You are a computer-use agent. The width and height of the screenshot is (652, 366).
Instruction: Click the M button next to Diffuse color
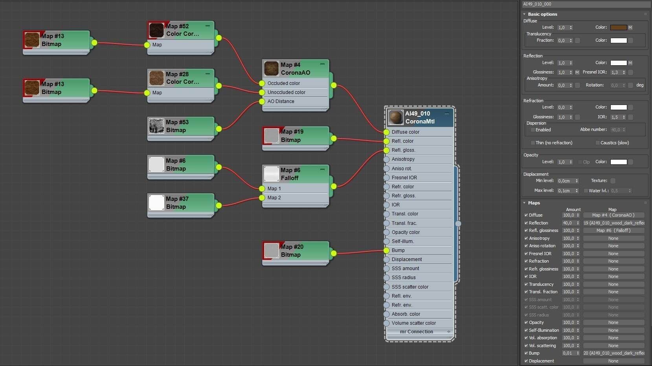pyautogui.click(x=630, y=28)
